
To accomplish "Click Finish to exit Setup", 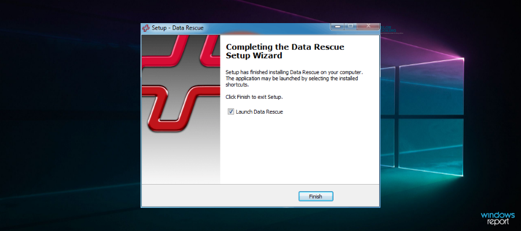I will click(x=315, y=196).
